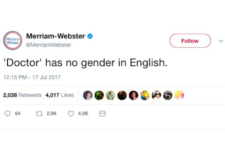Click the tweet text about 'Doctor'
Screen dimensions: 225x150
coord(85,63)
